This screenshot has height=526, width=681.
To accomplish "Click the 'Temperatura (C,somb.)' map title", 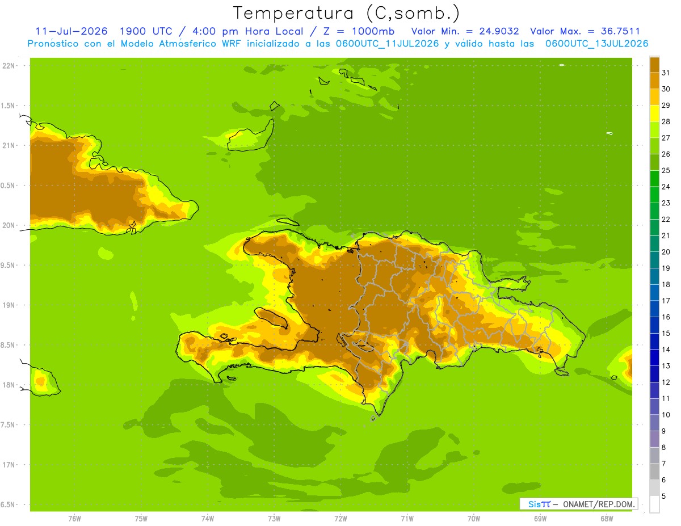I will pos(347,13).
